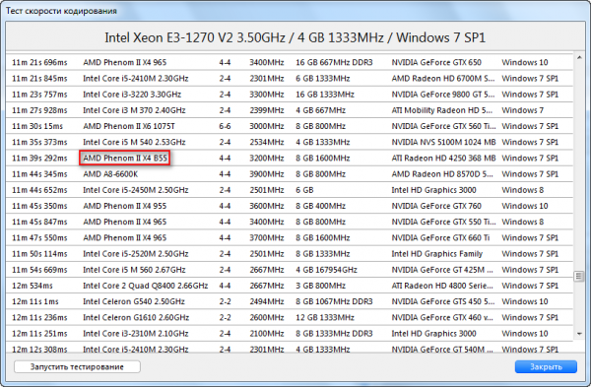Click the scrollbar up arrow
Image resolution: width=591 pixels, height=387 pixels.
[x=579, y=58]
